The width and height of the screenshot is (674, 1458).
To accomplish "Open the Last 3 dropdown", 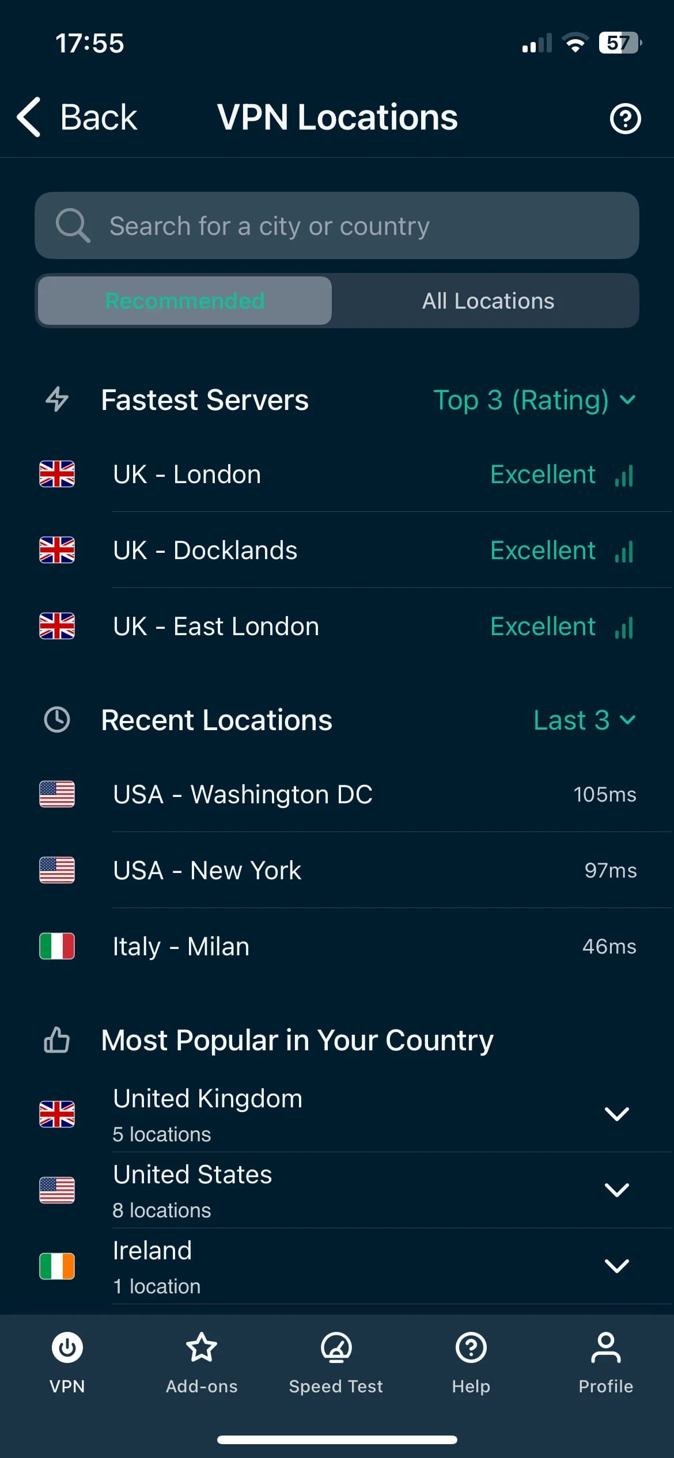I will point(584,720).
